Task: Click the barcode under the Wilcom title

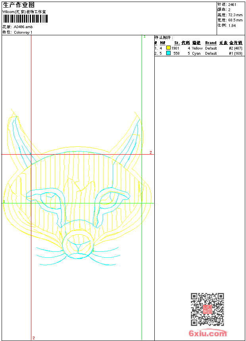Action: pyautogui.click(x=25, y=19)
